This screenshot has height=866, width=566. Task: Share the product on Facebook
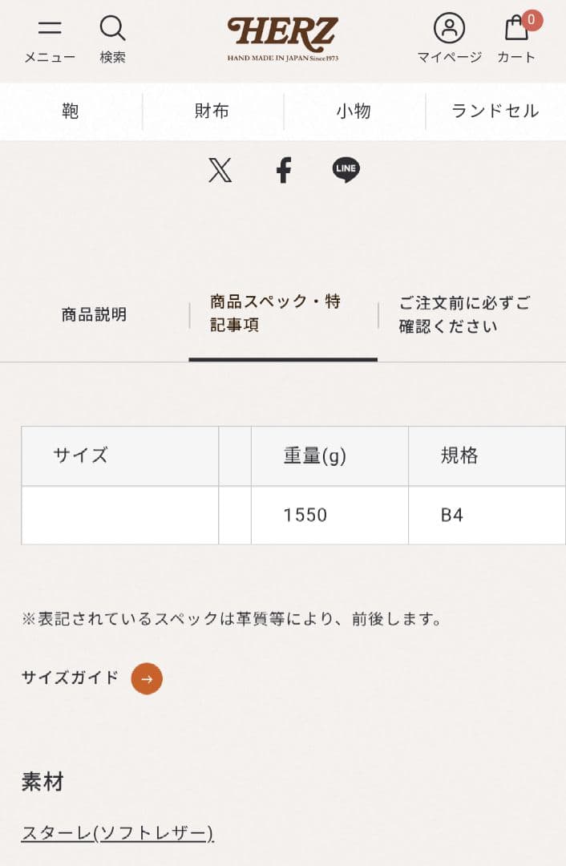tap(284, 169)
